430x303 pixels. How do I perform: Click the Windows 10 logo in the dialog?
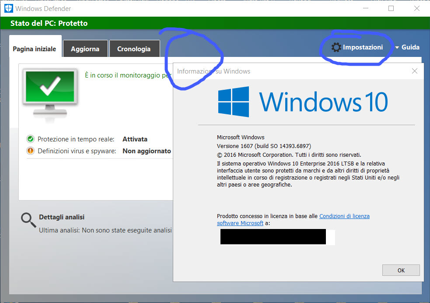click(x=303, y=102)
